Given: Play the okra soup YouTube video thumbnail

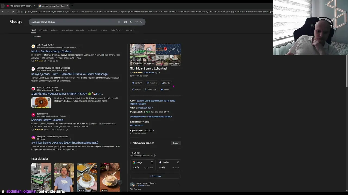Looking at the screenshot, I should click(41, 102).
